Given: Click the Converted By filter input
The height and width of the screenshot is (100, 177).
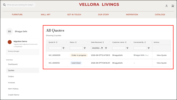Looking at the screenshot, I should [140, 48].
